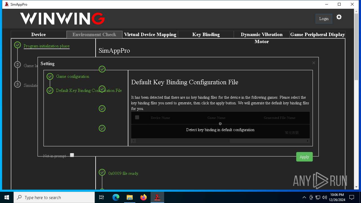
Task: Open volume control in system tray
Action: (x=324, y=197)
